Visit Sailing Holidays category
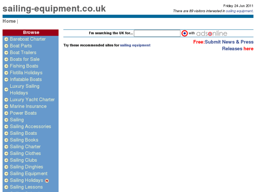Screen dimensions: 256x192 click(26, 180)
